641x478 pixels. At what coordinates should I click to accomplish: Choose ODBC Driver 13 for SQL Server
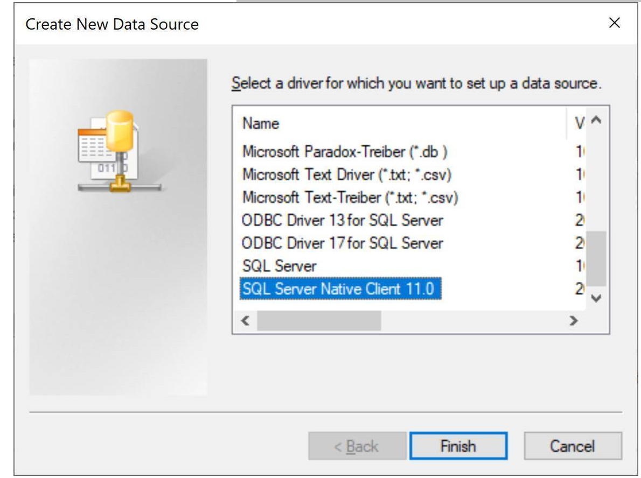(x=342, y=221)
